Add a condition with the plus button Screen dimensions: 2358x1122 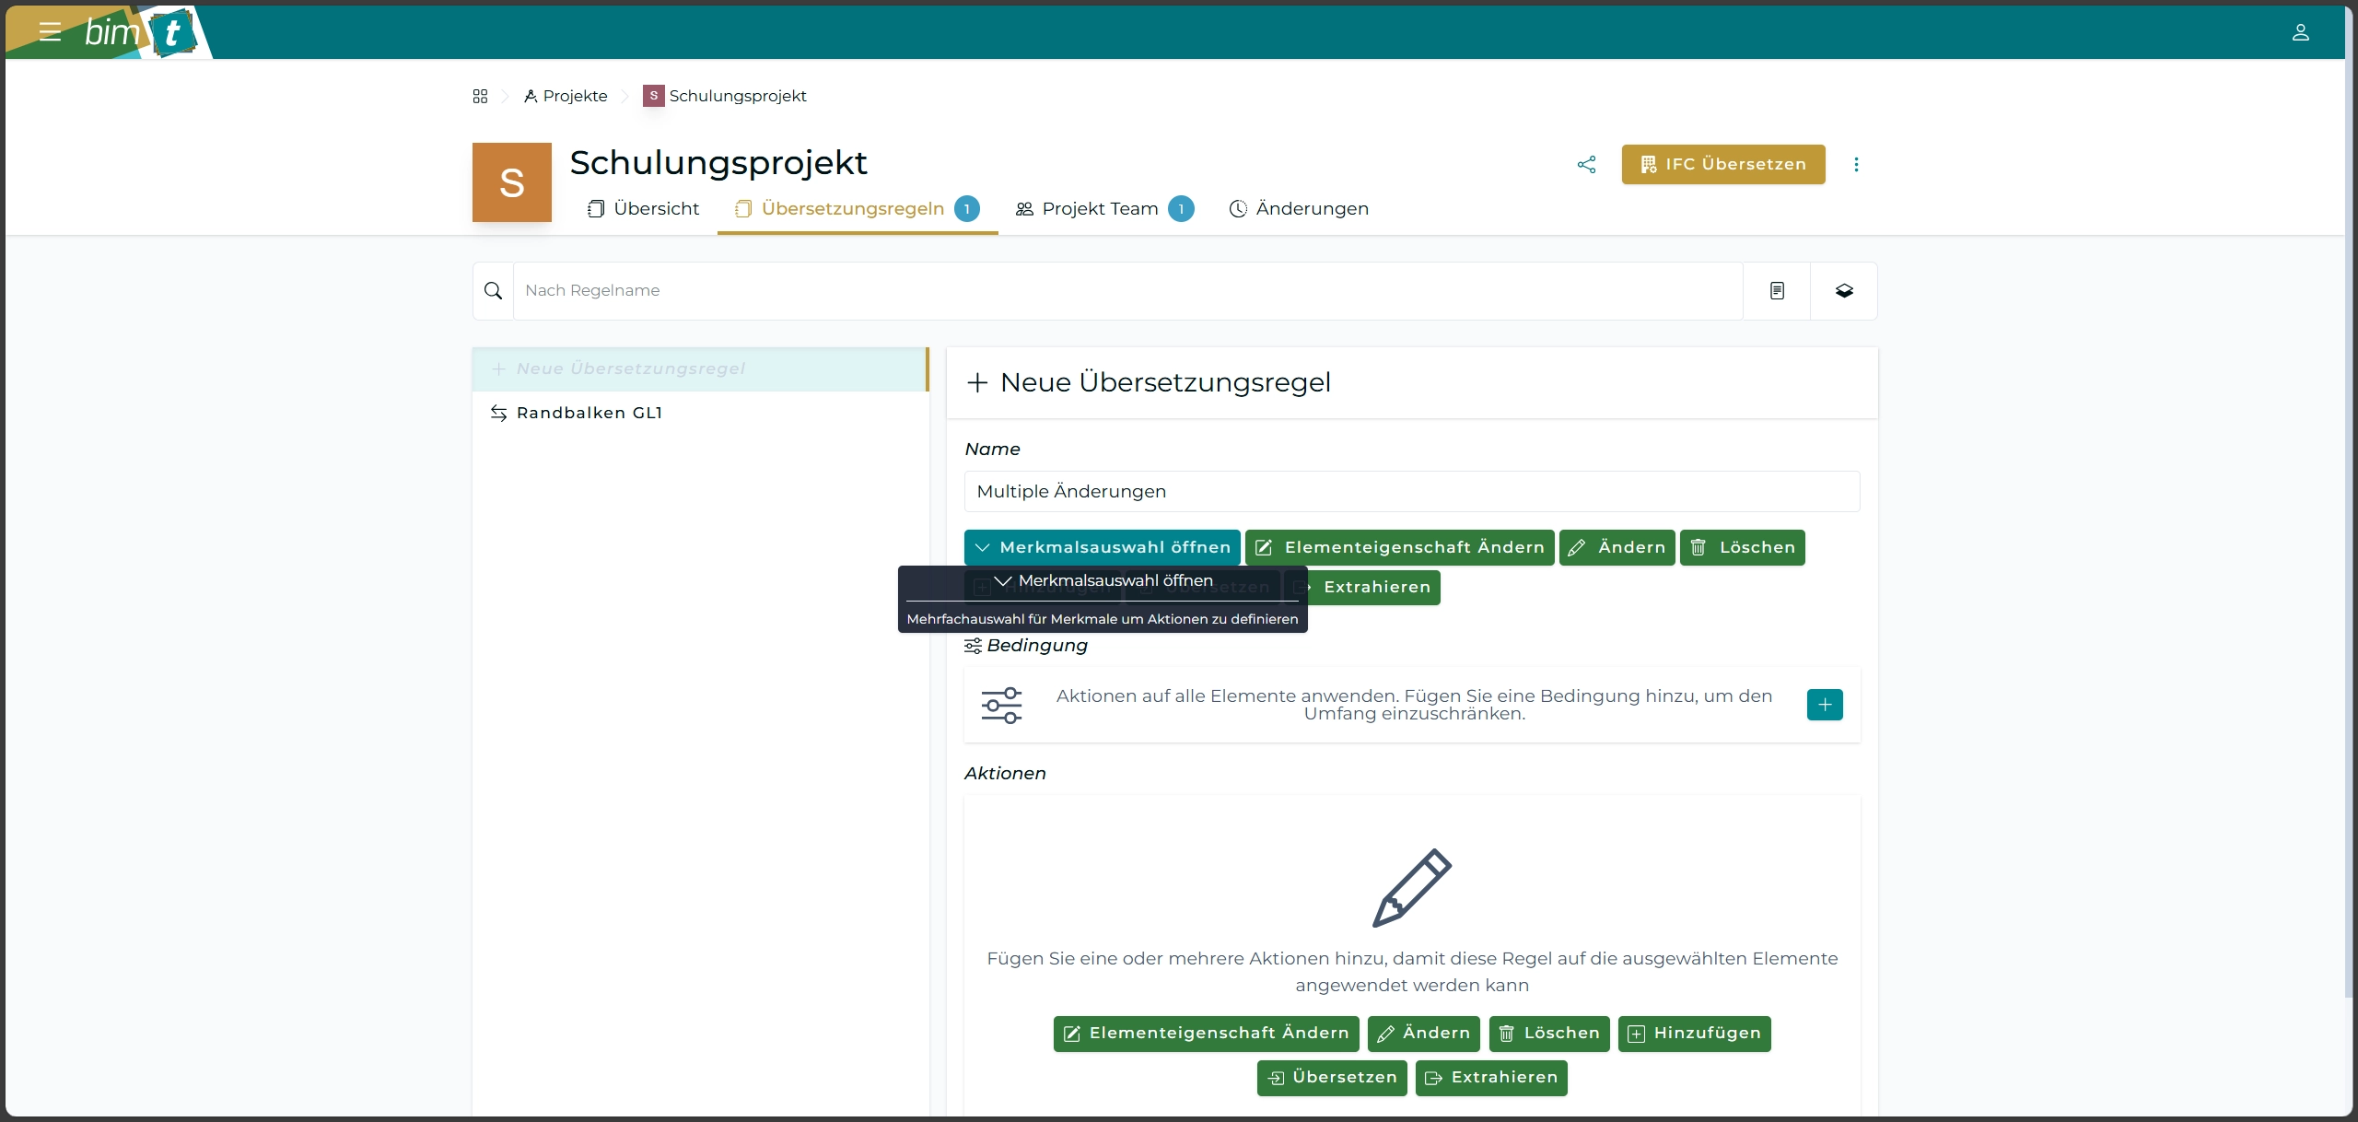tap(1824, 705)
